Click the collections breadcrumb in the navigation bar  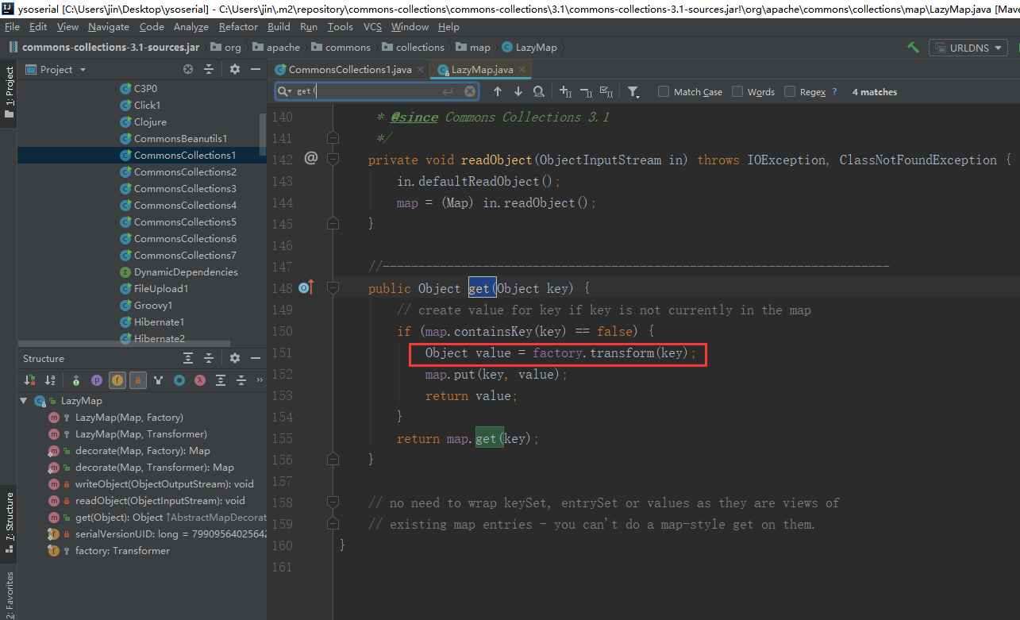click(413, 48)
